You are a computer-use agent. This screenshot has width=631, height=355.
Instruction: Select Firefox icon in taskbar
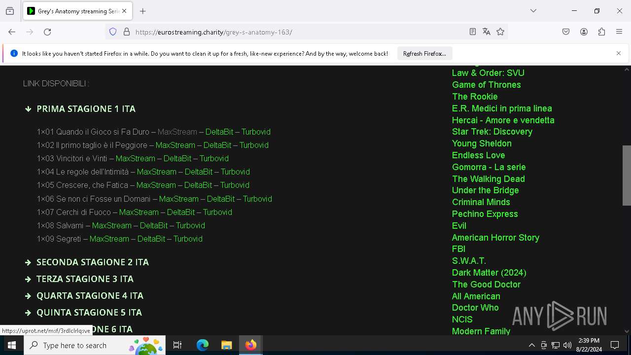tap(251, 345)
